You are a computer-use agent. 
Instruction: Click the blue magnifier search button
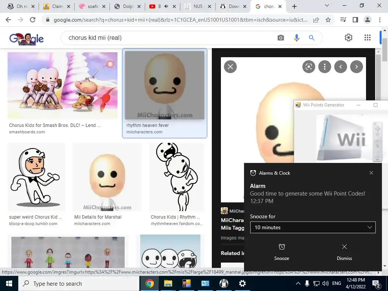click(311, 38)
